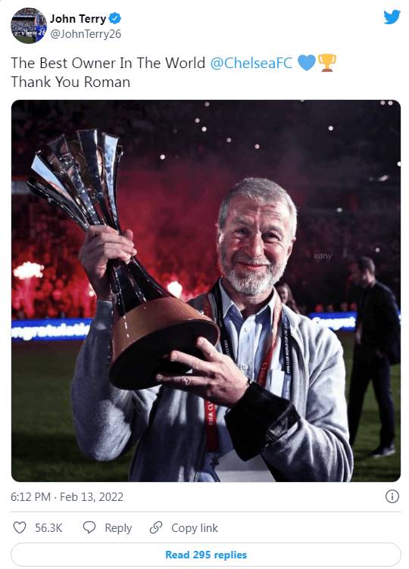
Task: Click the 56.3K likes count
Action: (x=48, y=528)
